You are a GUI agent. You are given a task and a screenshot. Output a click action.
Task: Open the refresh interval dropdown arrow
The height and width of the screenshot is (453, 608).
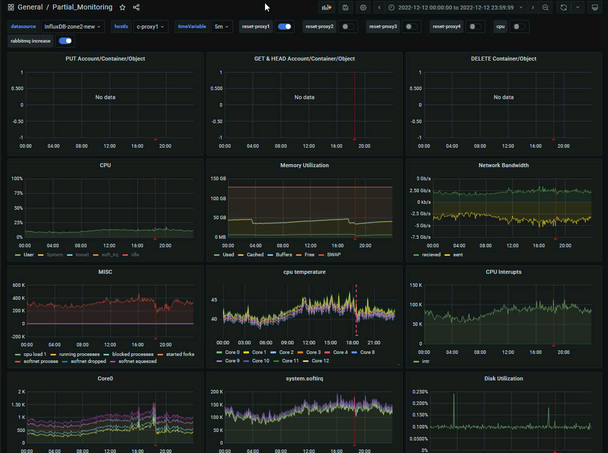coord(578,8)
